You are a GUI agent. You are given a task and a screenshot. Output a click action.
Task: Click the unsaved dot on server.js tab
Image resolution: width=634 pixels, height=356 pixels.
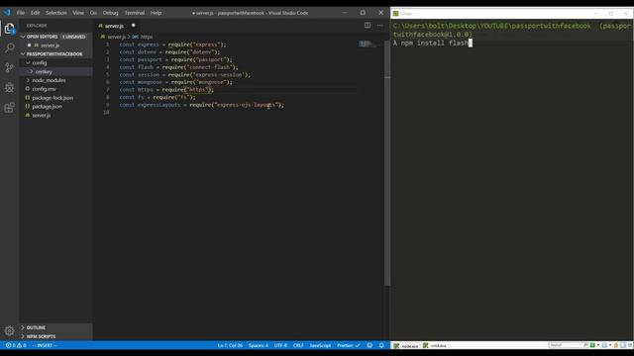click(133, 26)
